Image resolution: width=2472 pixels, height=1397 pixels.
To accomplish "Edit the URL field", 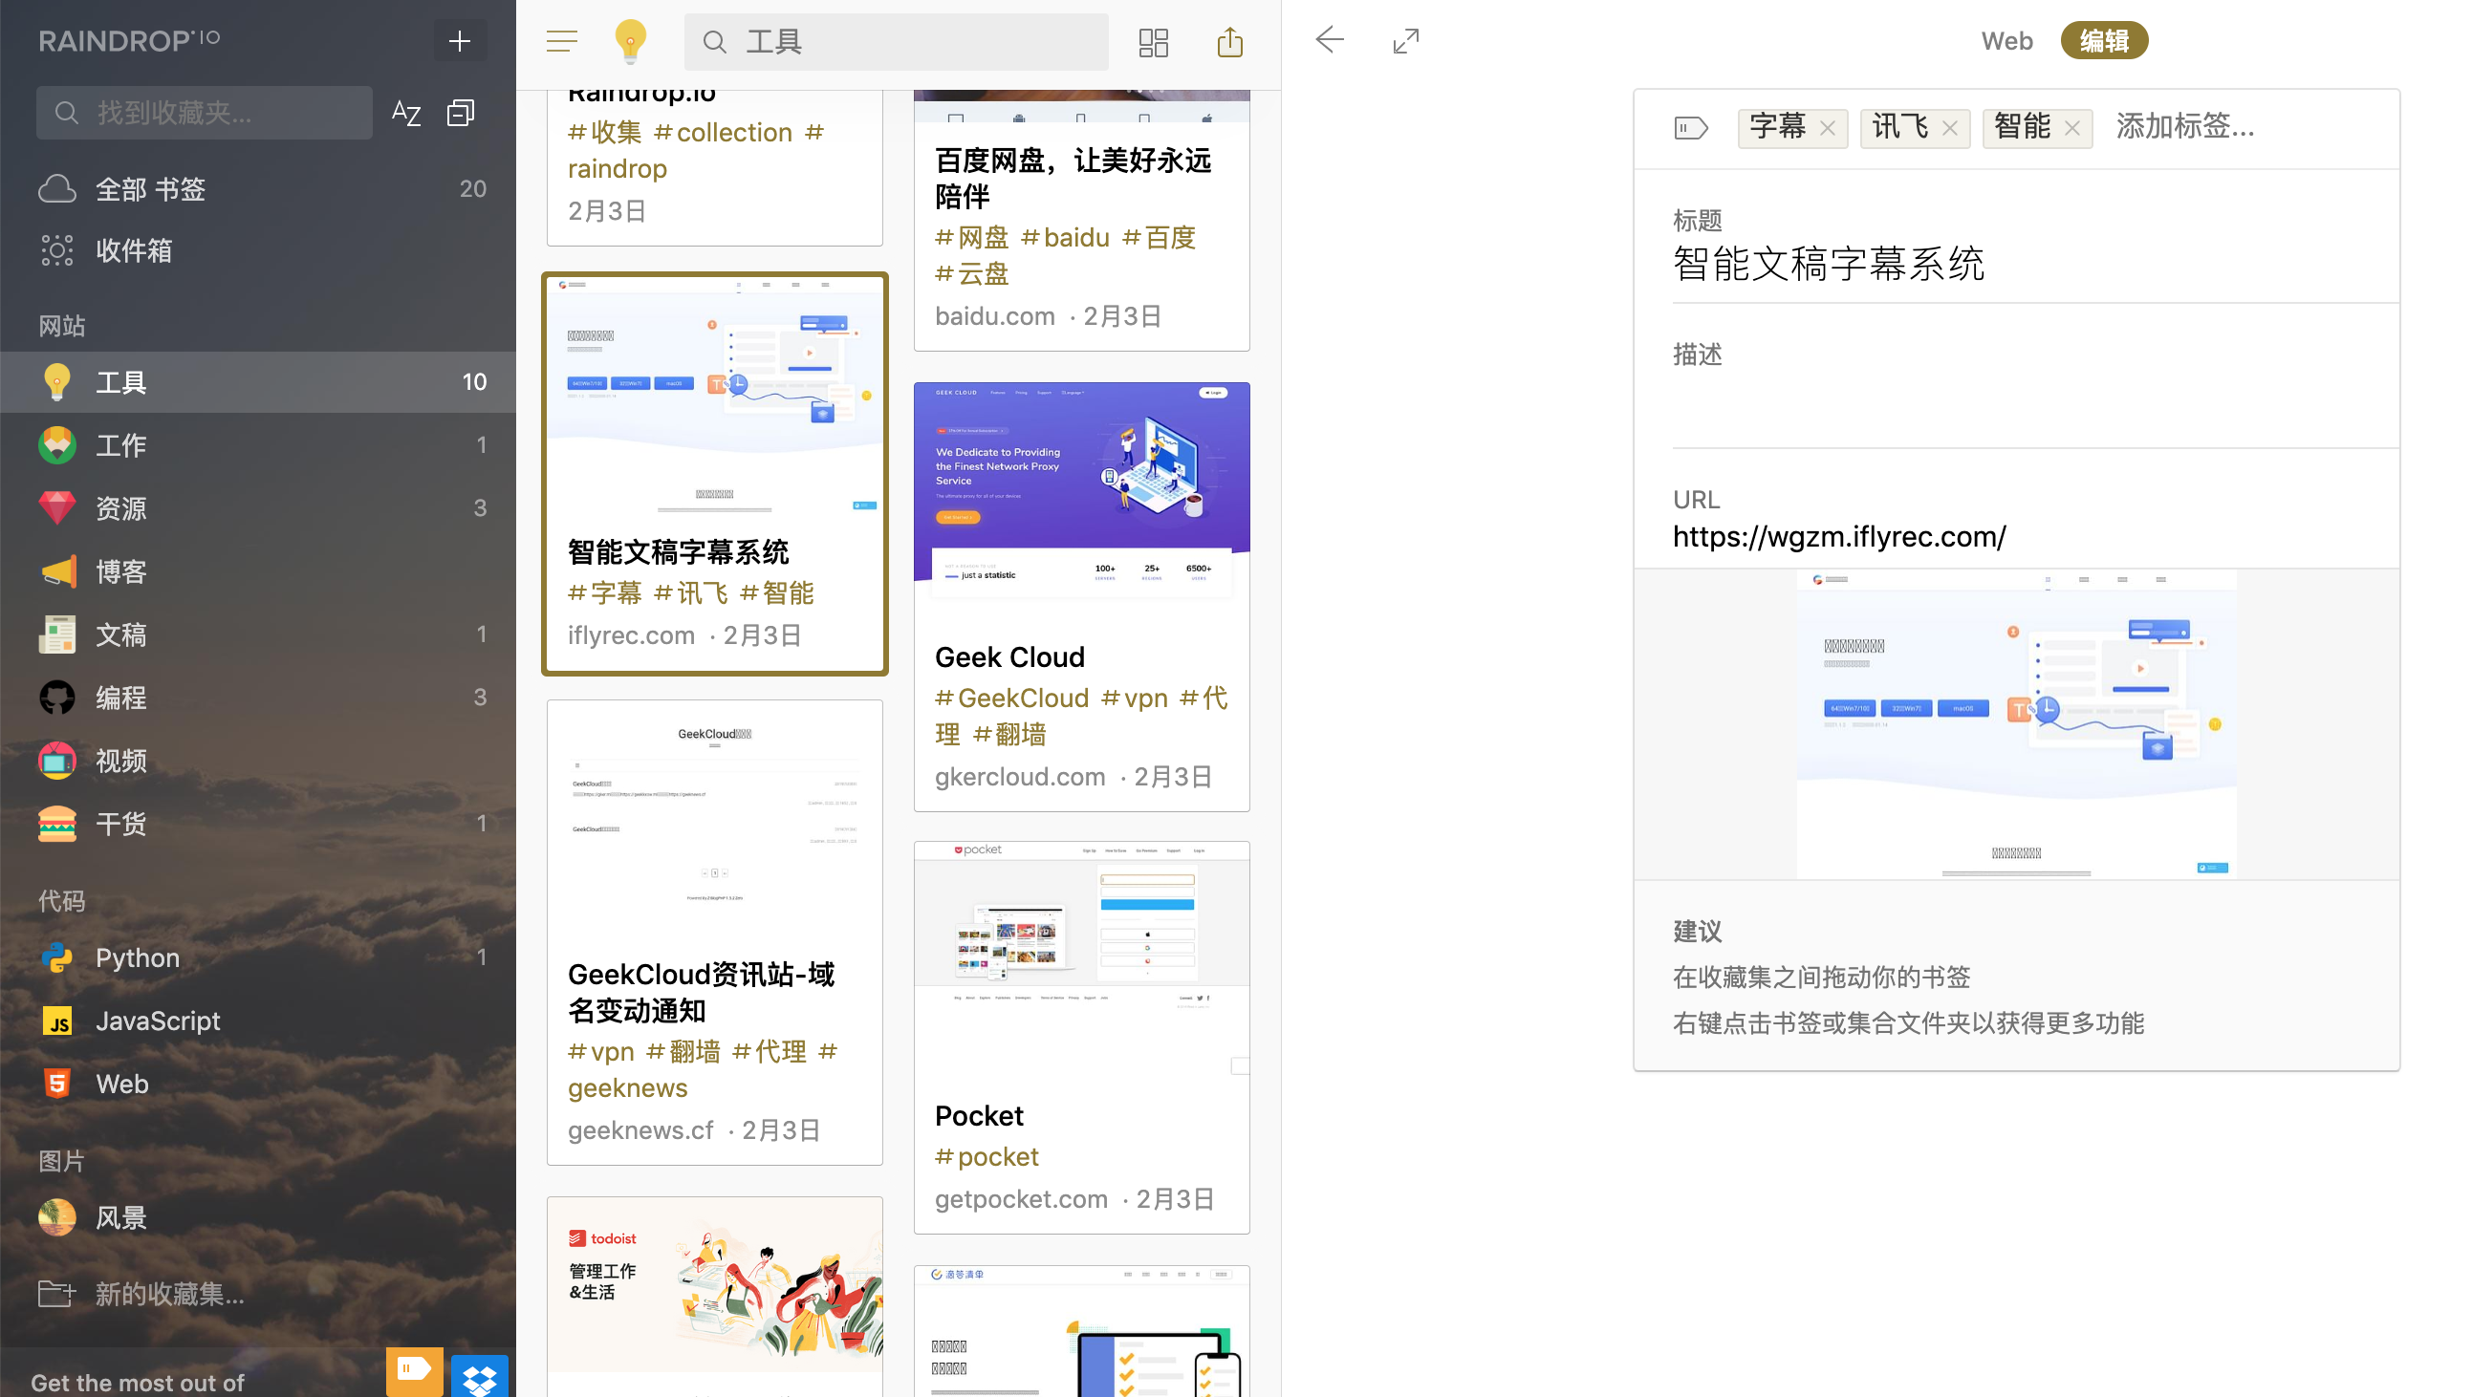I will tap(2035, 537).
